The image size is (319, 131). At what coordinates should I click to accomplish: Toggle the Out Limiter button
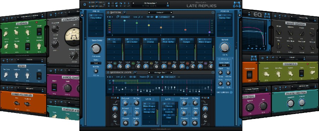pyautogui.click(x=231, y=92)
